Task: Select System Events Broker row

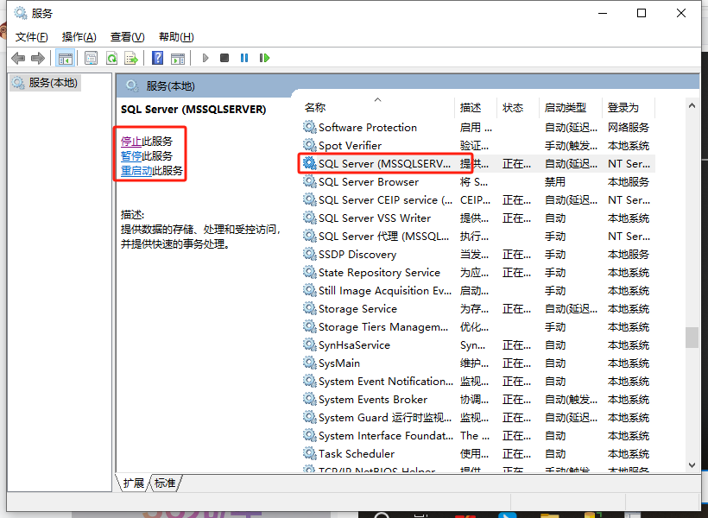Action: pos(477,399)
